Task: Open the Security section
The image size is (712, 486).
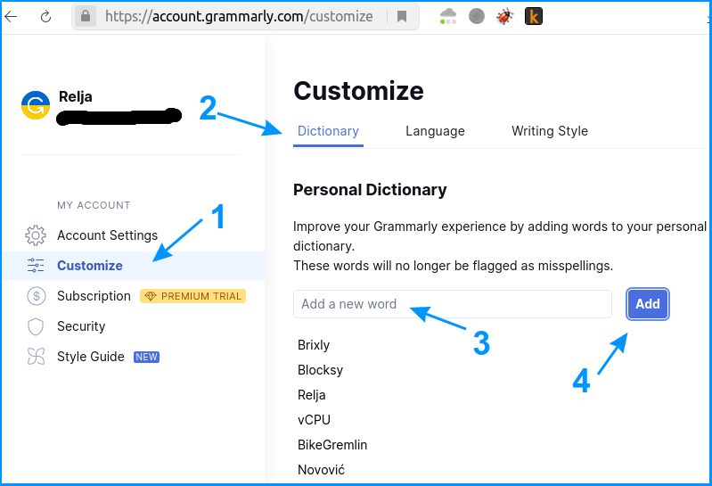Action: [81, 326]
